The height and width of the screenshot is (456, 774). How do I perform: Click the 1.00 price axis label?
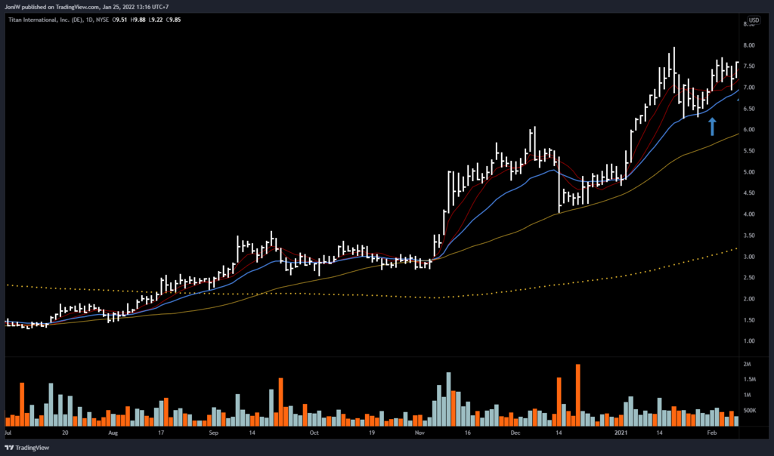point(747,341)
